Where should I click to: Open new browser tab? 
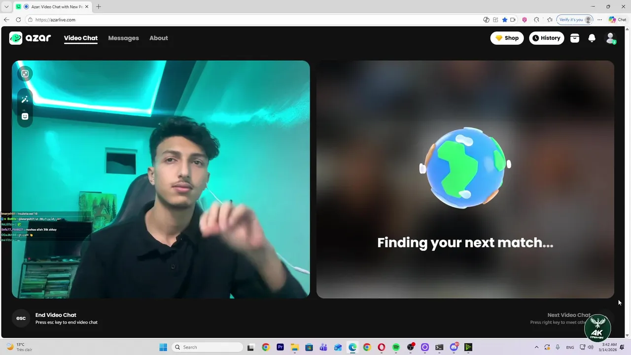point(99,7)
